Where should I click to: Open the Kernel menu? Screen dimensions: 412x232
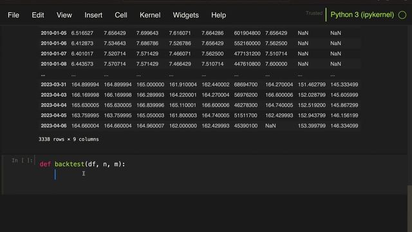click(150, 15)
